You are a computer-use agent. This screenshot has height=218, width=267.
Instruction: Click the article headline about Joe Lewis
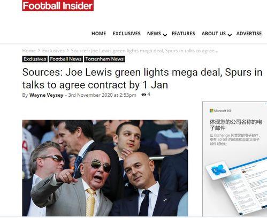click(x=142, y=79)
